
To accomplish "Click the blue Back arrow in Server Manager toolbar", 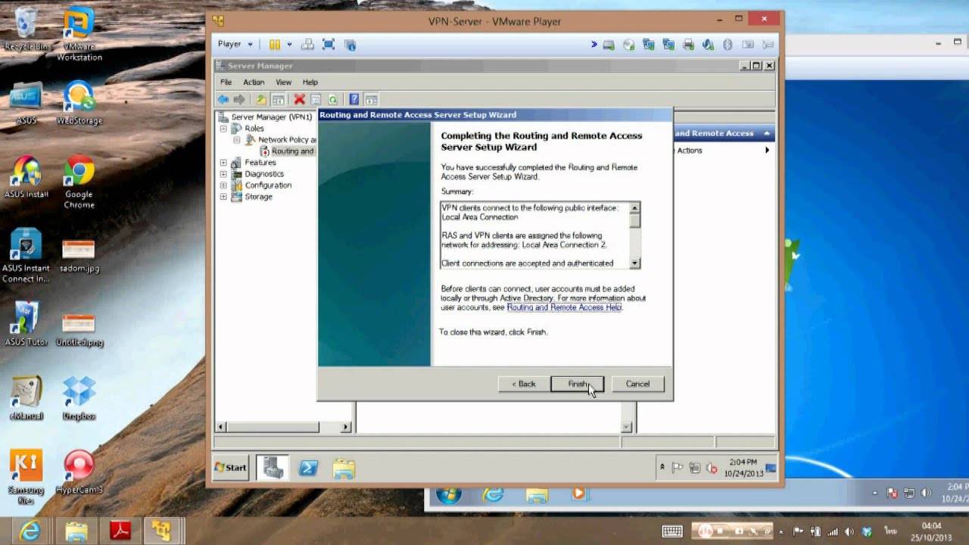I will [223, 99].
